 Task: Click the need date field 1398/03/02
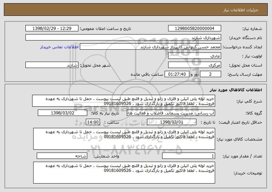pos(63,113)
